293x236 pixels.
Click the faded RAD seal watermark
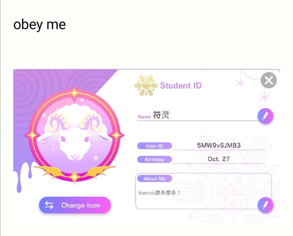point(234,191)
